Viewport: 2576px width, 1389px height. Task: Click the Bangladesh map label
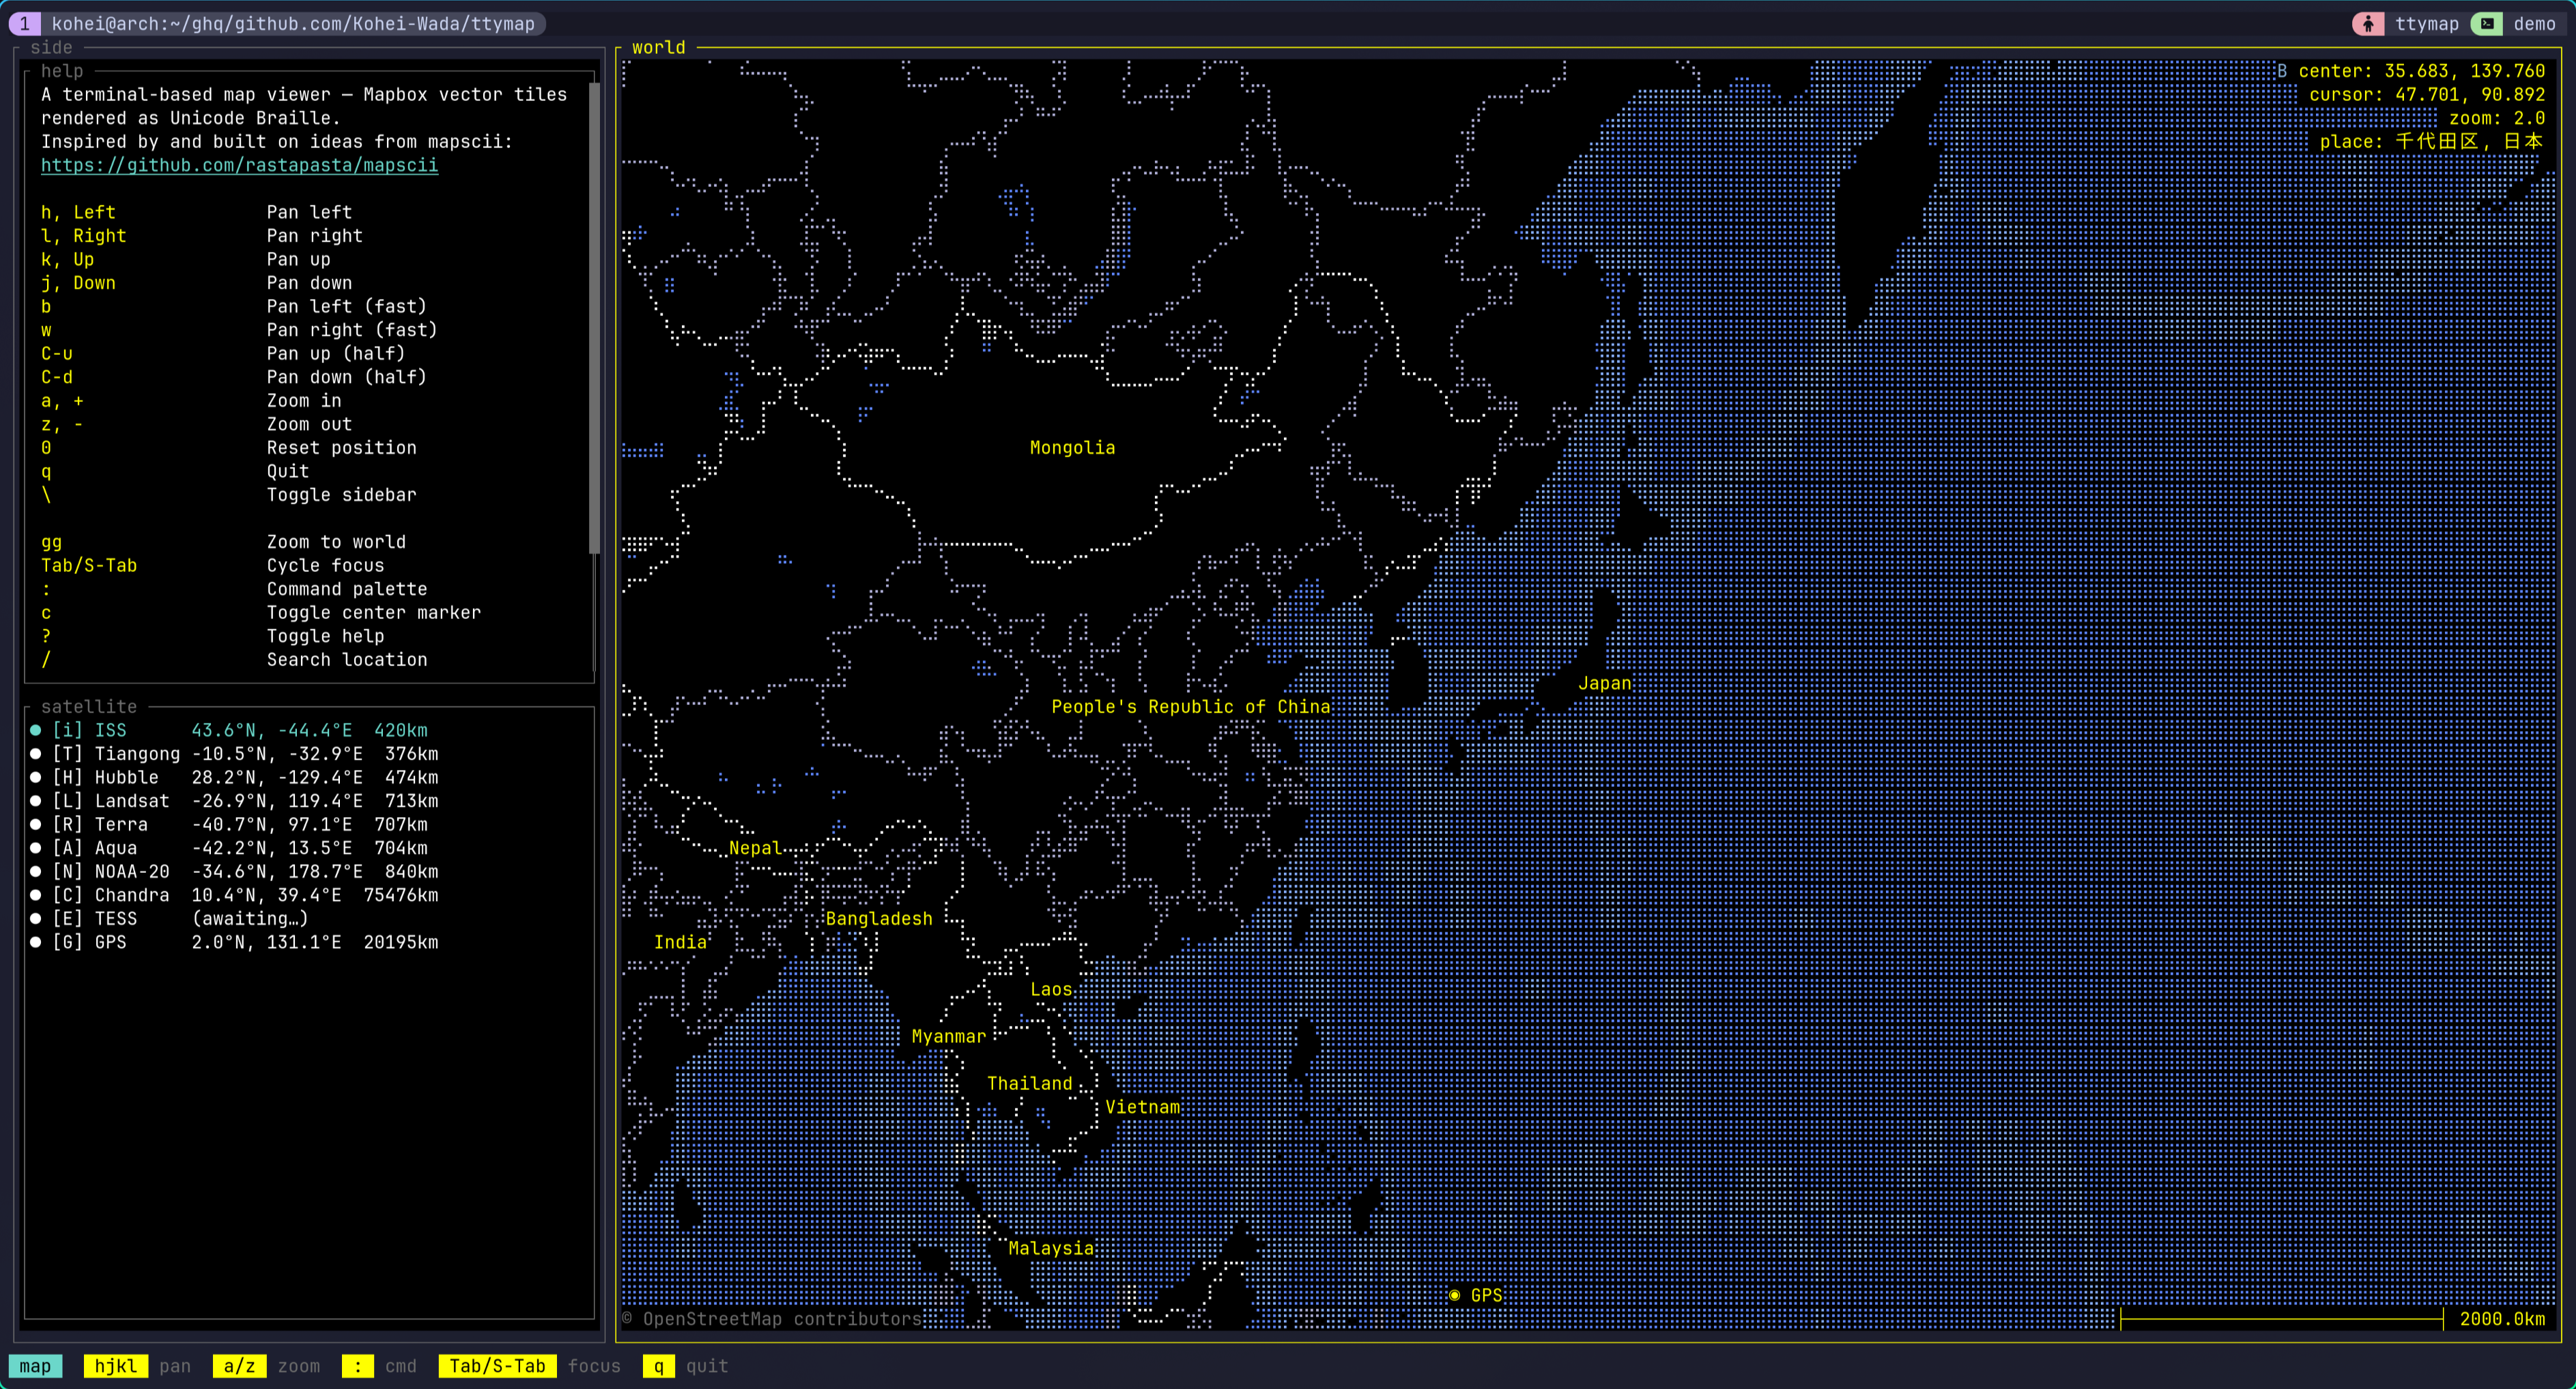point(878,919)
